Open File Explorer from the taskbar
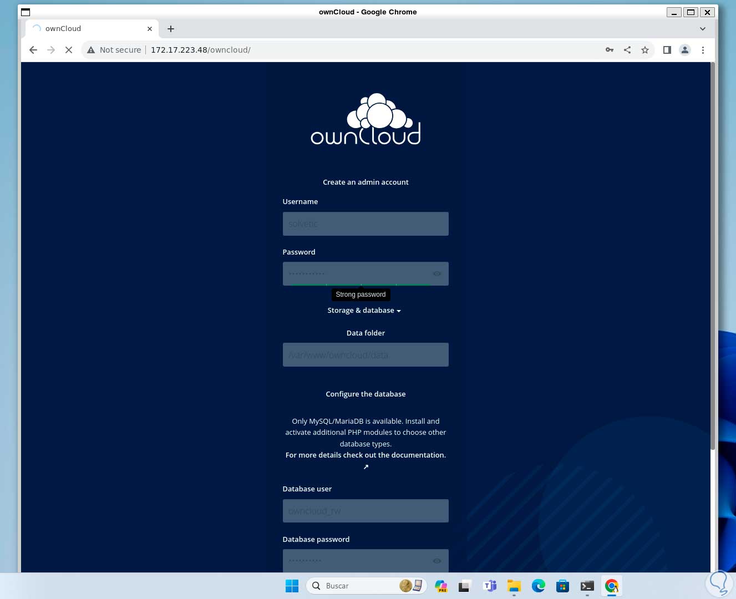 pos(514,586)
